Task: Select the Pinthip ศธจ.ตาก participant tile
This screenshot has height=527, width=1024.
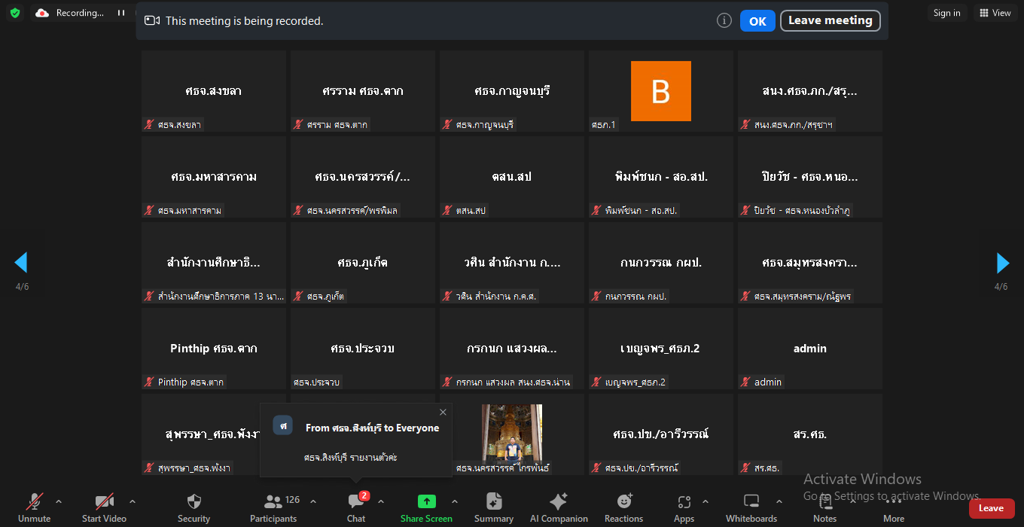Action: pyautogui.click(x=214, y=349)
